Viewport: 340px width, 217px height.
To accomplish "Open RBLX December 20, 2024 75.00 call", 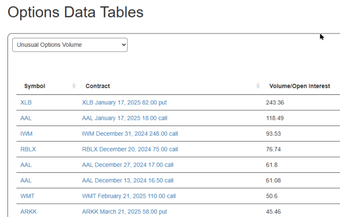I will coord(130,149).
